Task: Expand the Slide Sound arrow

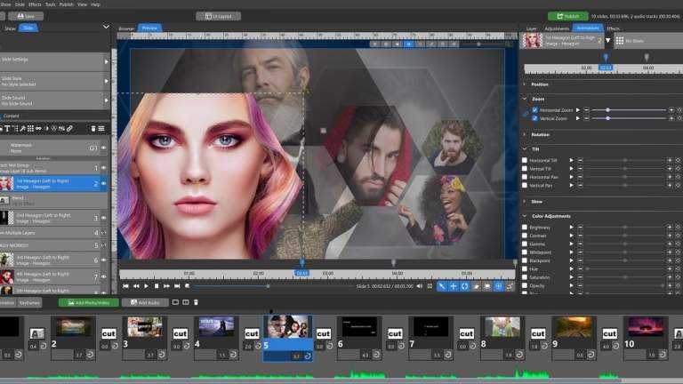Action: click(x=106, y=100)
